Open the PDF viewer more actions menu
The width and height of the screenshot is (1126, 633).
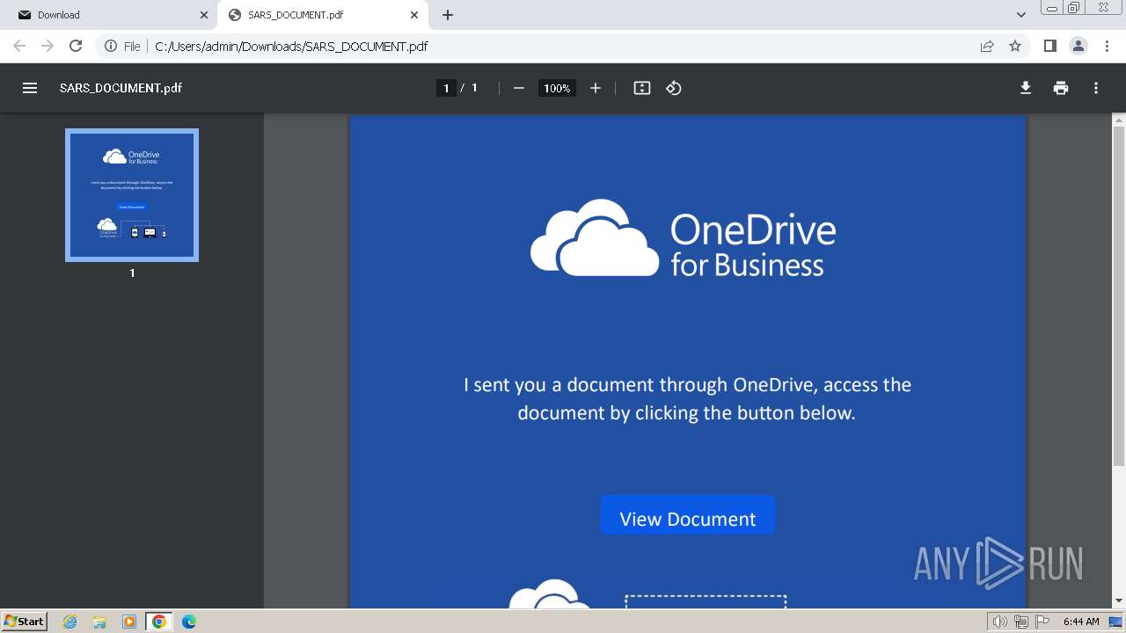(x=1096, y=88)
